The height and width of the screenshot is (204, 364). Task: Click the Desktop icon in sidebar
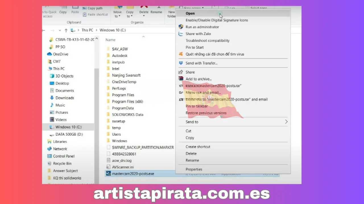click(x=52, y=83)
